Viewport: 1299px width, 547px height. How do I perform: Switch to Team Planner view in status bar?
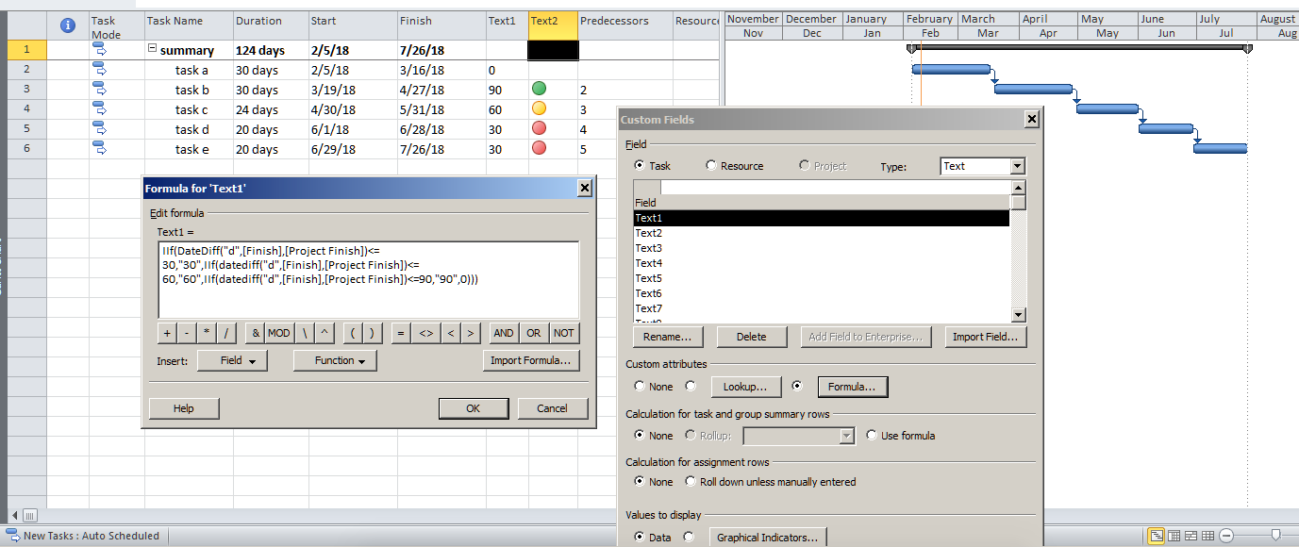[1191, 536]
